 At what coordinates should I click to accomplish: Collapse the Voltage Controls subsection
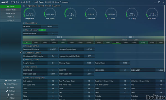click(x=24, y=67)
